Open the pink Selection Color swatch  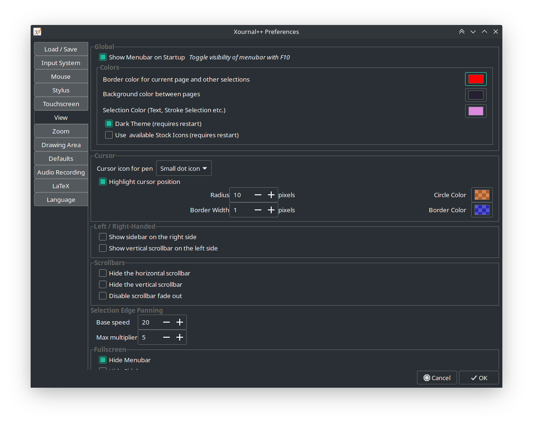476,111
